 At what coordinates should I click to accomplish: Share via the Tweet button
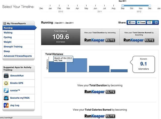click(141, 22)
